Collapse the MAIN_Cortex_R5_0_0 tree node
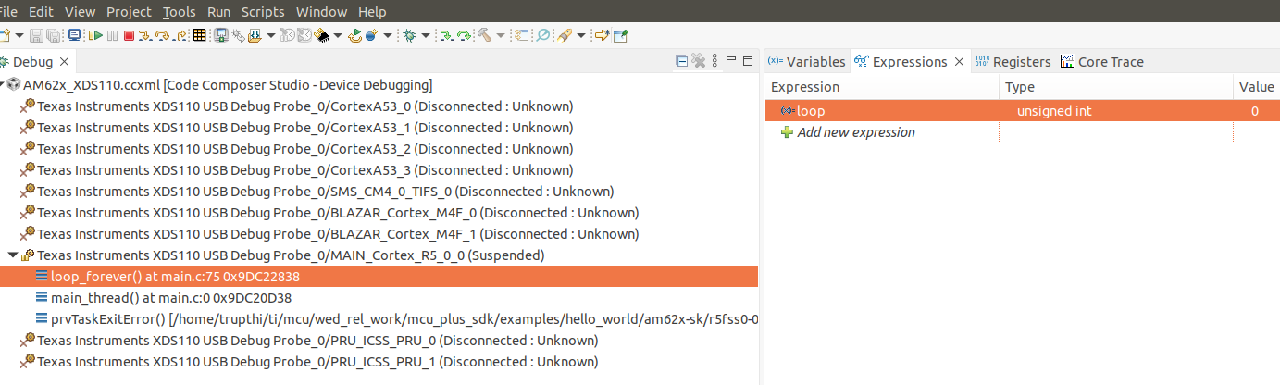The width and height of the screenshot is (1280, 385). pyautogui.click(x=12, y=255)
